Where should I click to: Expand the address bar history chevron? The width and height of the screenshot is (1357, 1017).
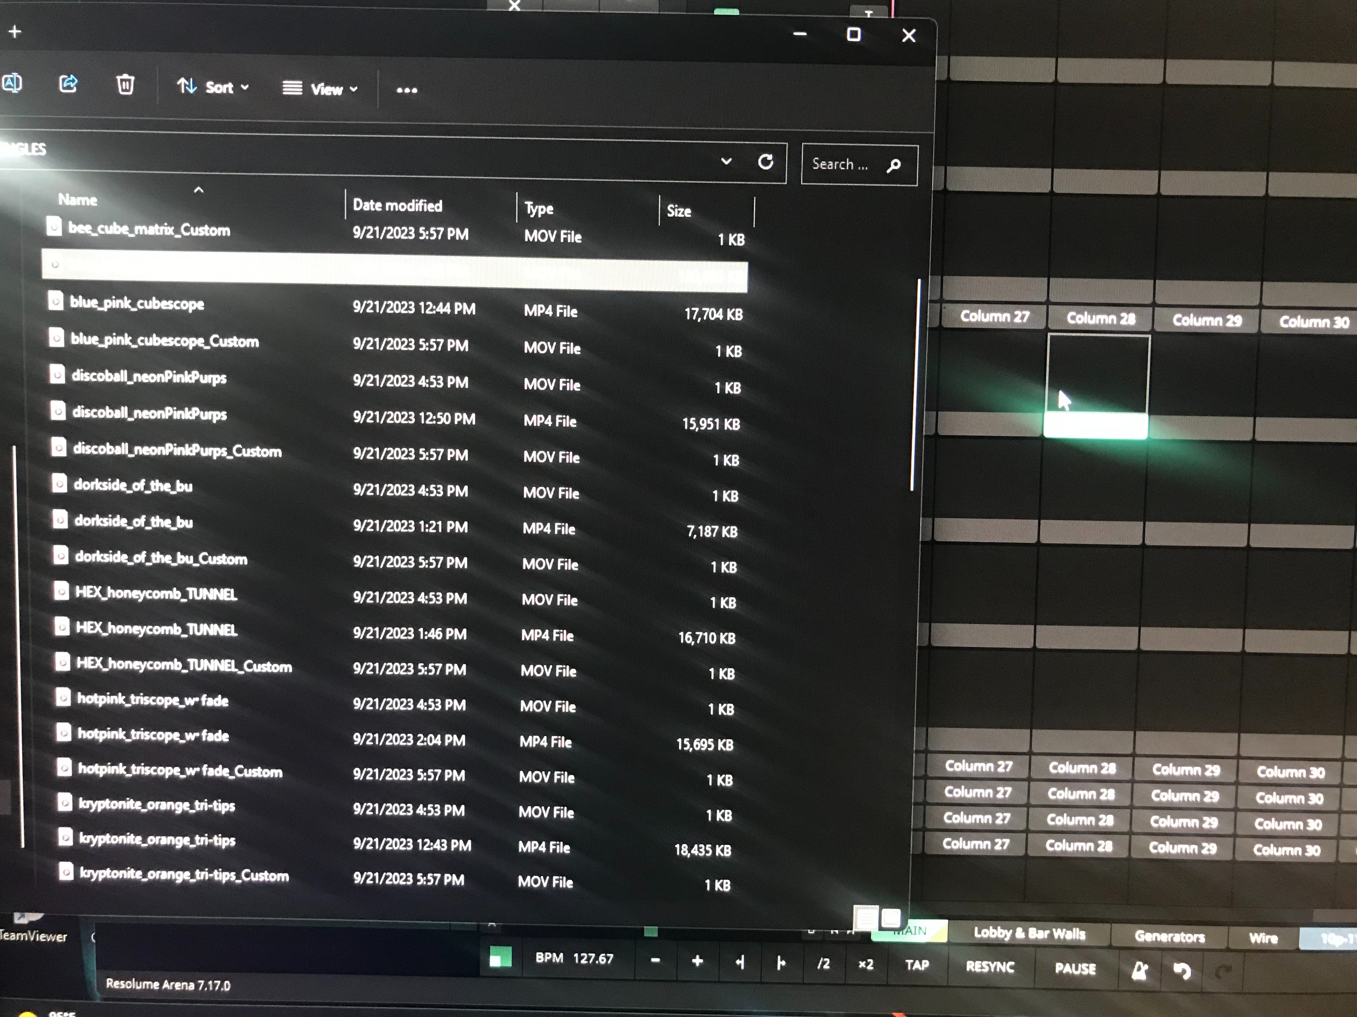coord(726,161)
